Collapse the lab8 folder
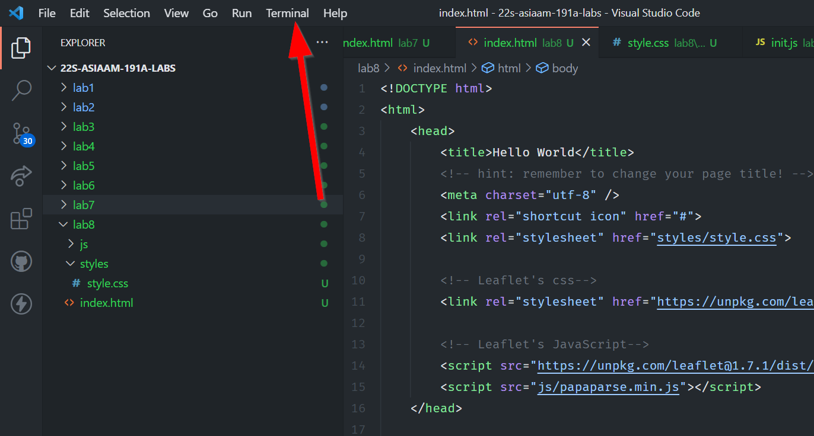Image resolution: width=814 pixels, height=436 pixels. [x=83, y=225]
